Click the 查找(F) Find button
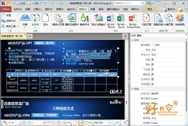The image size is (188, 126). [169, 9]
